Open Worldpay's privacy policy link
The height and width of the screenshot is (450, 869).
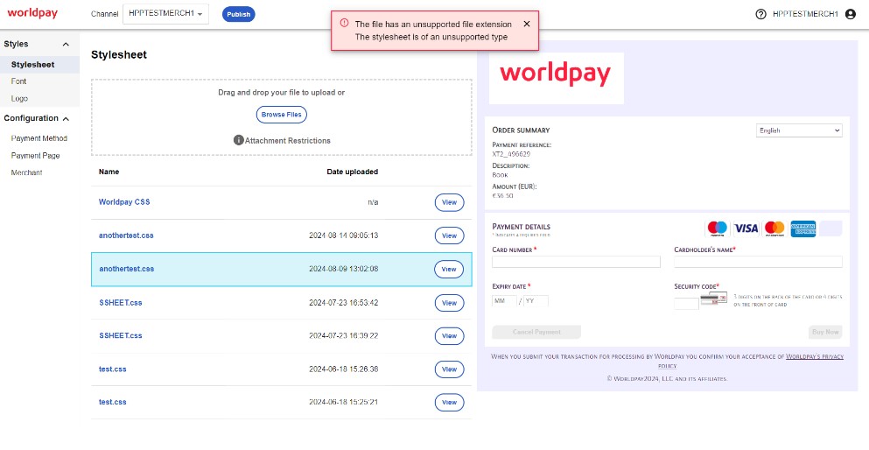(814, 357)
